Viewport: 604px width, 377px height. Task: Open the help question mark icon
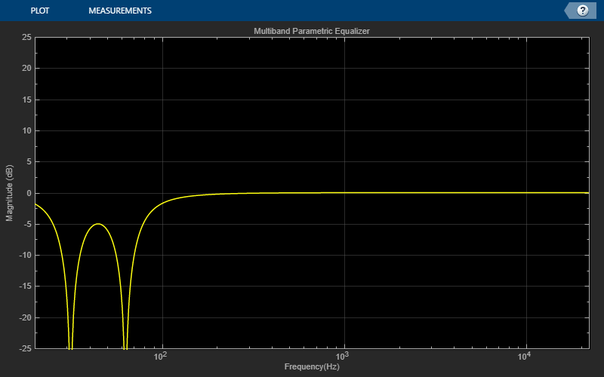coord(582,11)
